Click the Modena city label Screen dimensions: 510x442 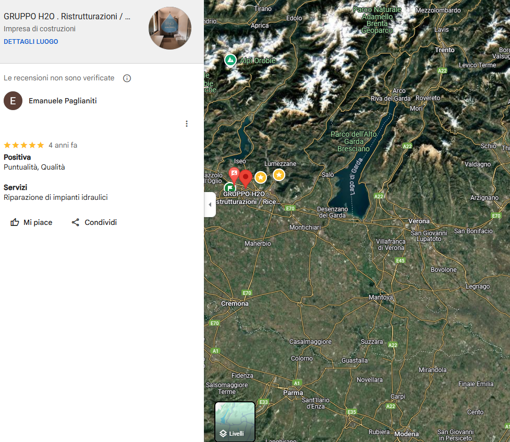point(407,434)
